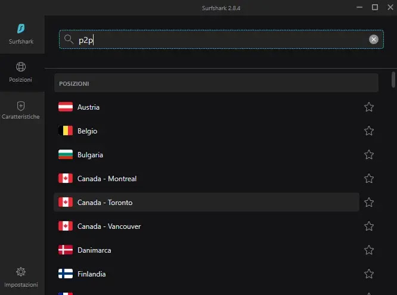This screenshot has width=397, height=295.
Task: Select the Canada - Toronto row
Action: (x=206, y=202)
